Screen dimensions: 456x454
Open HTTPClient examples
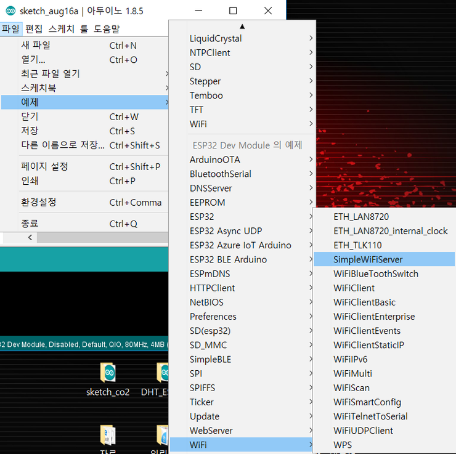point(242,288)
